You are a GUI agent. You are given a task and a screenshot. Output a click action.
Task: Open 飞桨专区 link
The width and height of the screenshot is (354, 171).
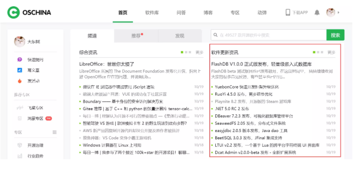click(35, 108)
